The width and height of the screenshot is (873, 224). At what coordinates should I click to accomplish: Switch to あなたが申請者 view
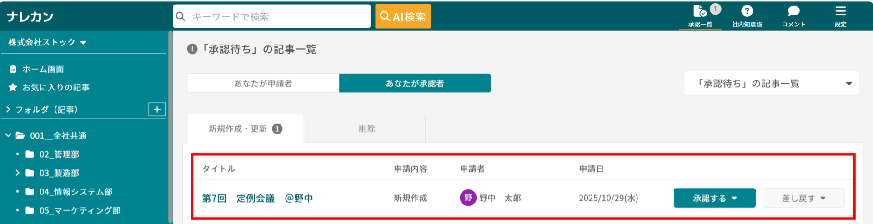263,83
